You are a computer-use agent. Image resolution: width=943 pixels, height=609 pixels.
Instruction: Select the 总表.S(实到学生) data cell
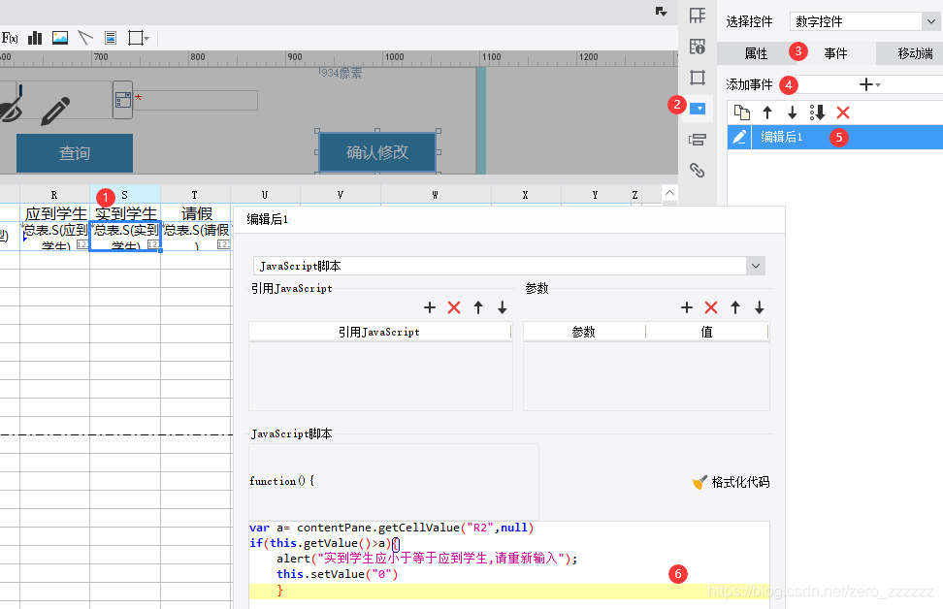[125, 236]
